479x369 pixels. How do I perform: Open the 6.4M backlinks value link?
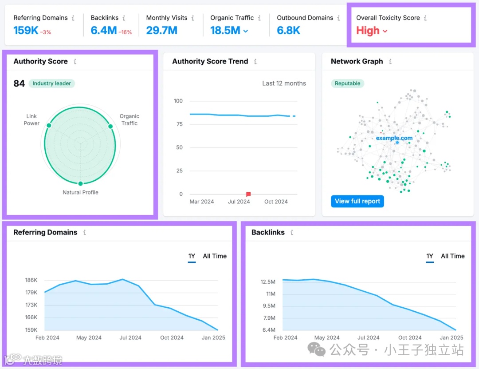coord(104,31)
